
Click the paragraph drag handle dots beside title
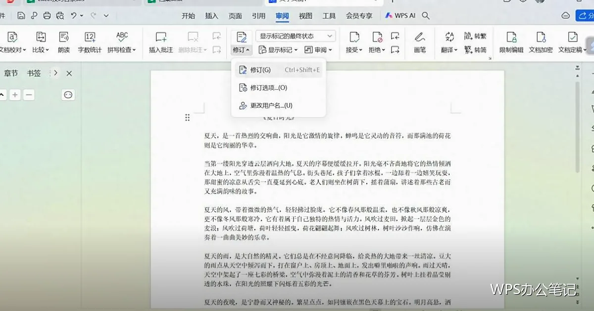[x=187, y=117]
